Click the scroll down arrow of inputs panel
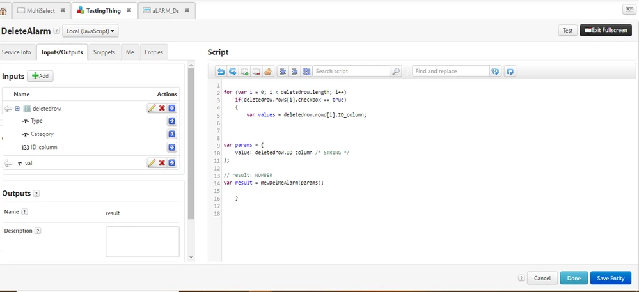639x292 pixels. click(x=191, y=257)
